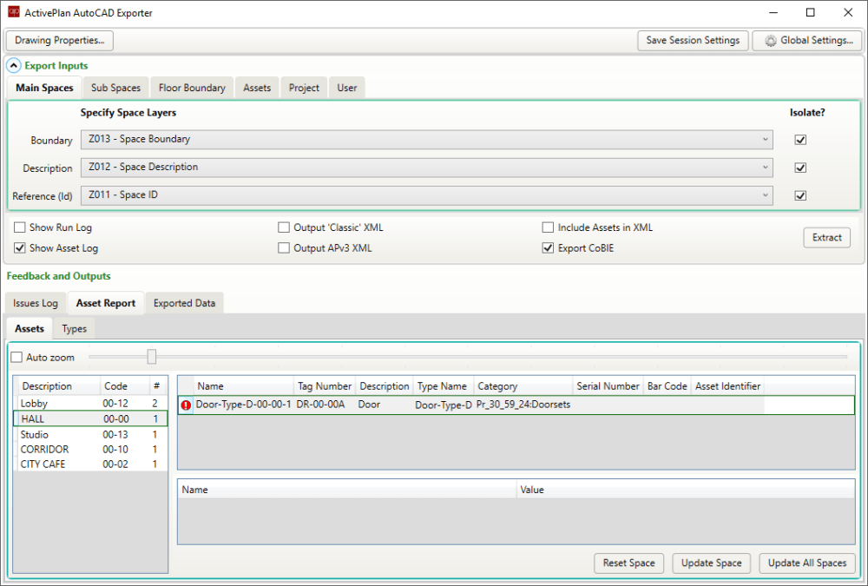
Task: Click the red error icon on door row
Action: [186, 405]
